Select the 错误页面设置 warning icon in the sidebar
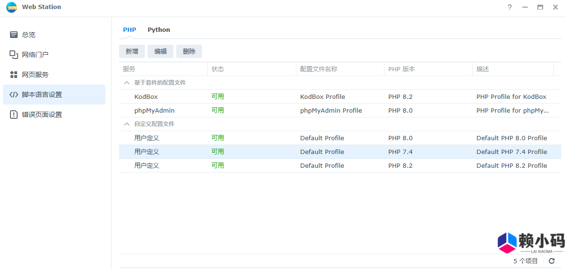Viewport: 566px width, 269px height. tap(14, 115)
